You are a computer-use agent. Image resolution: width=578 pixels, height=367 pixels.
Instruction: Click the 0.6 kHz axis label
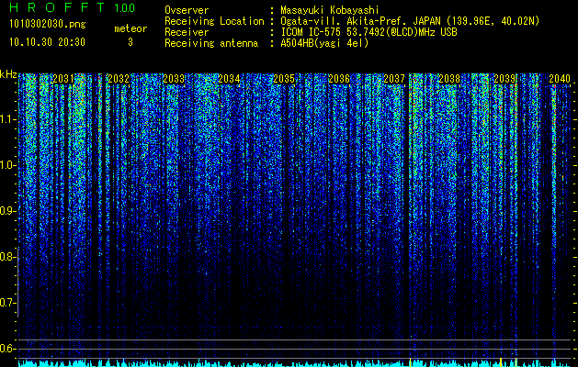click(x=7, y=349)
